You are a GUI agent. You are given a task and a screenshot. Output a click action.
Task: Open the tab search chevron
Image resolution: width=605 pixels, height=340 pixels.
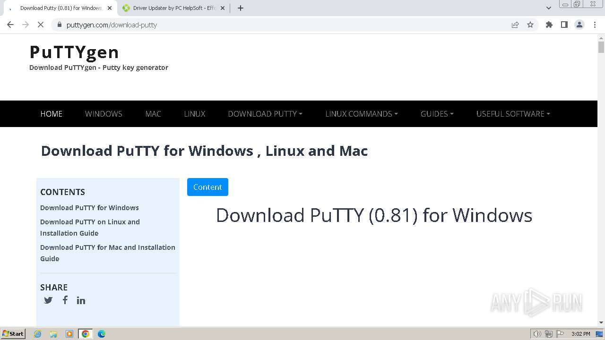[x=549, y=8]
